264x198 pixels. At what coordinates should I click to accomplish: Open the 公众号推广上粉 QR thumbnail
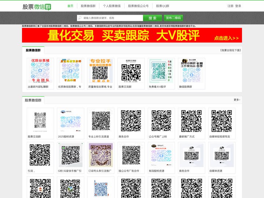click(161, 121)
